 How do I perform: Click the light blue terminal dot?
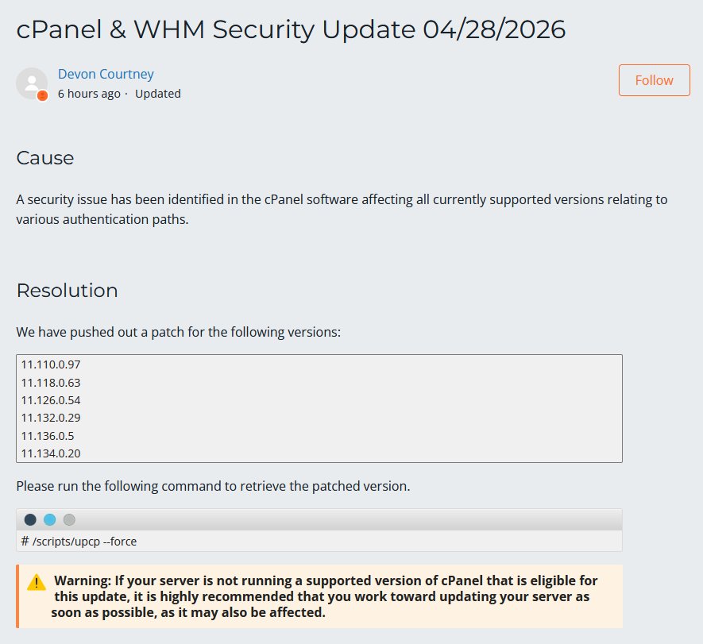(x=50, y=520)
